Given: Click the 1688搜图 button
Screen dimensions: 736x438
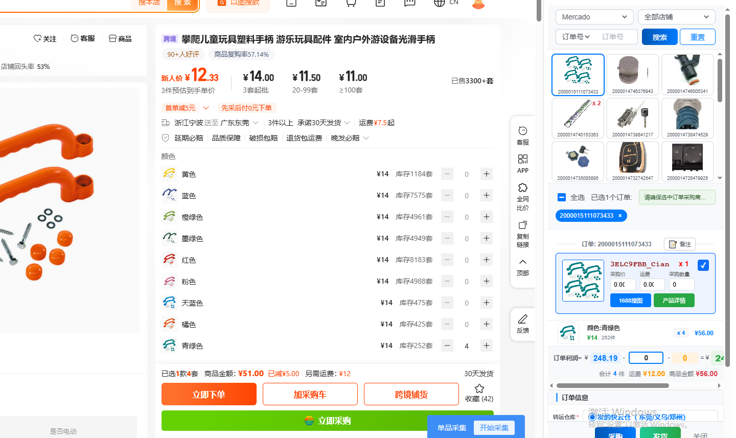Looking at the screenshot, I should [631, 301].
